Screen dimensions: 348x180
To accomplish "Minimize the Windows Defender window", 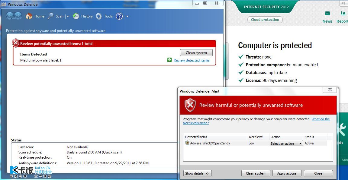I will pos(197,3).
